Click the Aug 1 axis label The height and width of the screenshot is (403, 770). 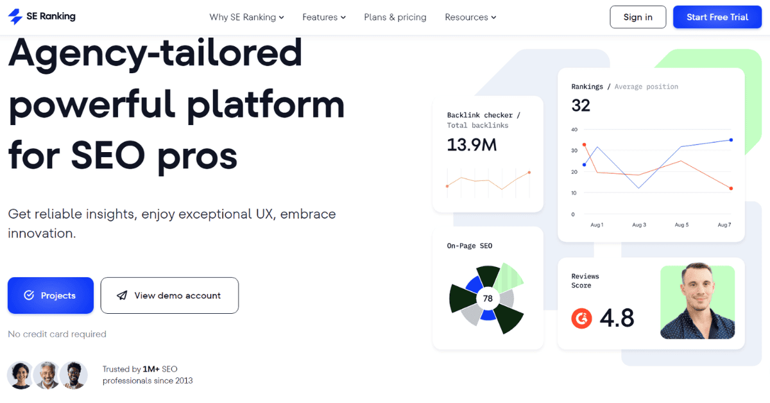[597, 225]
